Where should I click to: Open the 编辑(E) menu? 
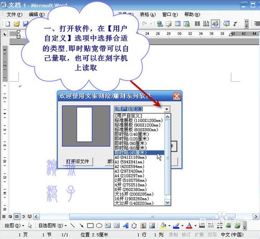point(37,15)
